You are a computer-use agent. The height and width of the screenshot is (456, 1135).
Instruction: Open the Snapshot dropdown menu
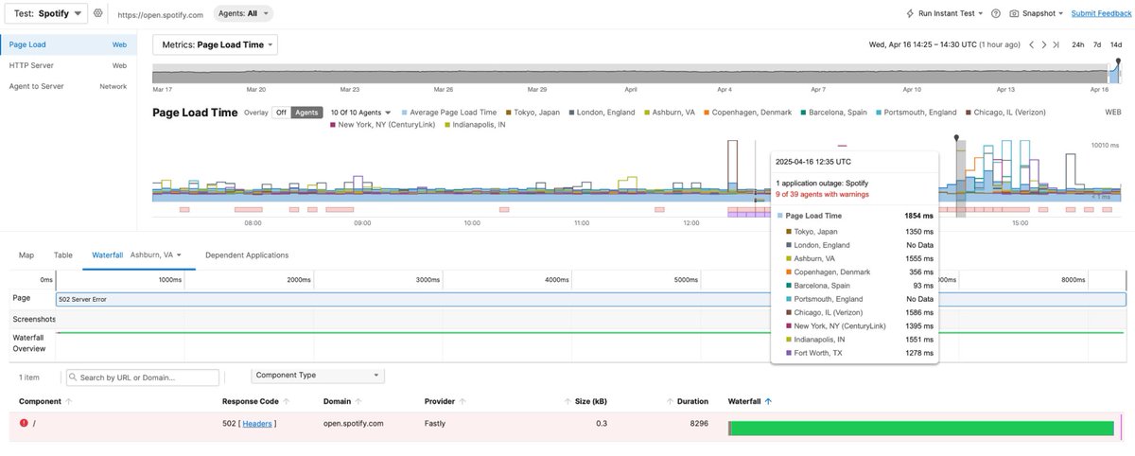click(x=1037, y=14)
